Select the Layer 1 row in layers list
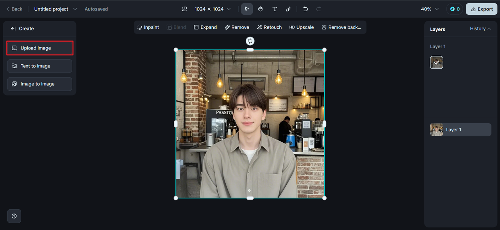 (461, 130)
